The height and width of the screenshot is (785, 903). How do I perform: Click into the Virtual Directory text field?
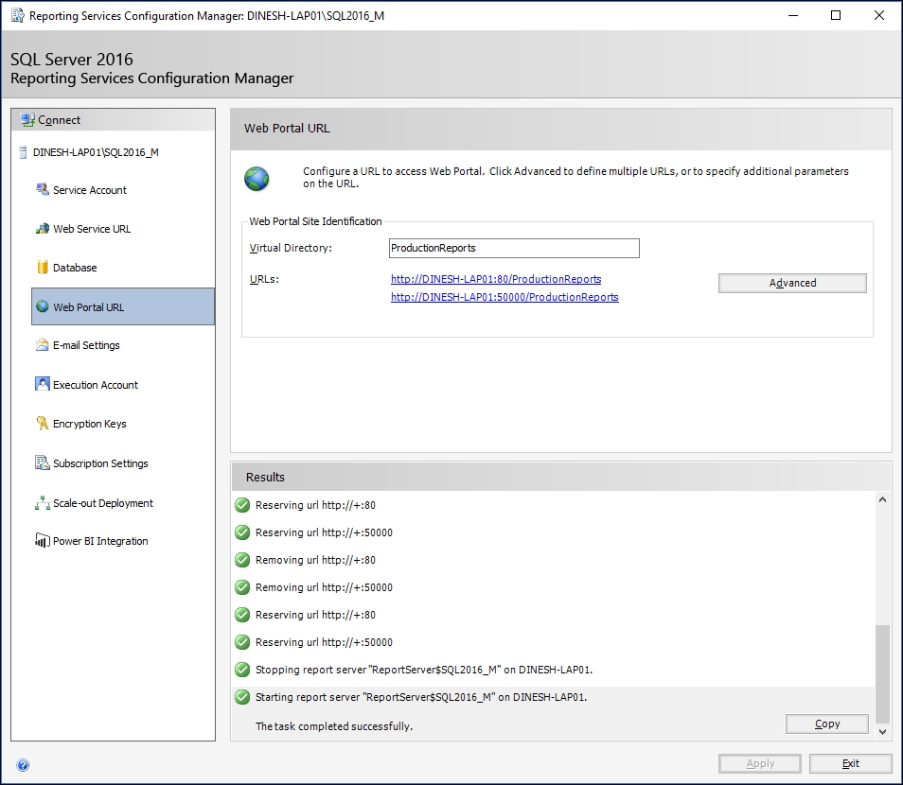click(x=514, y=248)
